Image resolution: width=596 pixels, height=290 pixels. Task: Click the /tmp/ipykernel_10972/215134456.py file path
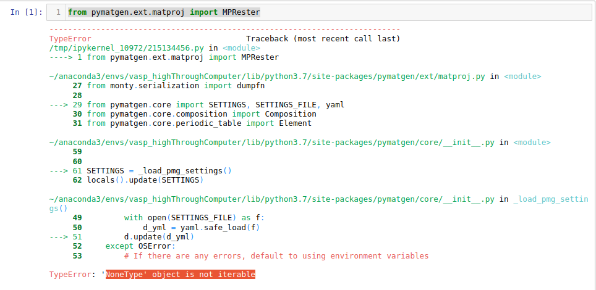tap(127, 48)
